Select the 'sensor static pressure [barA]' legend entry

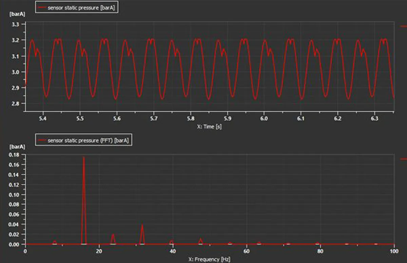click(77, 7)
